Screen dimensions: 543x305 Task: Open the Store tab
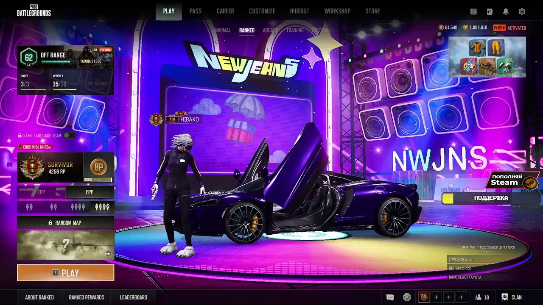pos(372,11)
